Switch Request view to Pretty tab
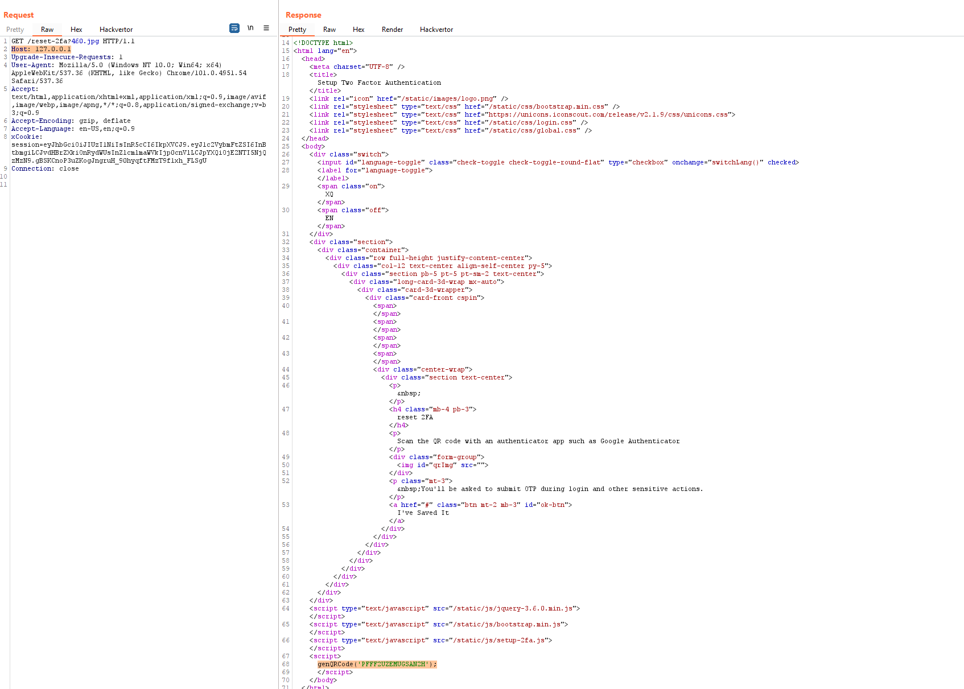Screen dimensions: 964x689 coord(15,30)
